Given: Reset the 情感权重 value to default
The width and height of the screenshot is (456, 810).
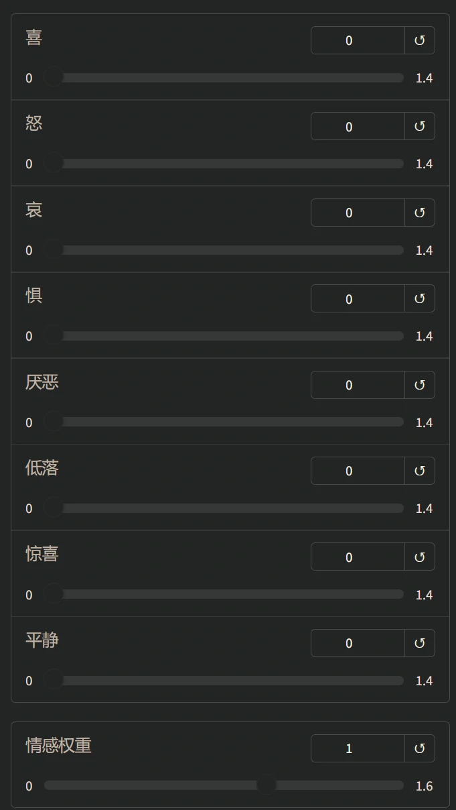Looking at the screenshot, I should tap(420, 748).
